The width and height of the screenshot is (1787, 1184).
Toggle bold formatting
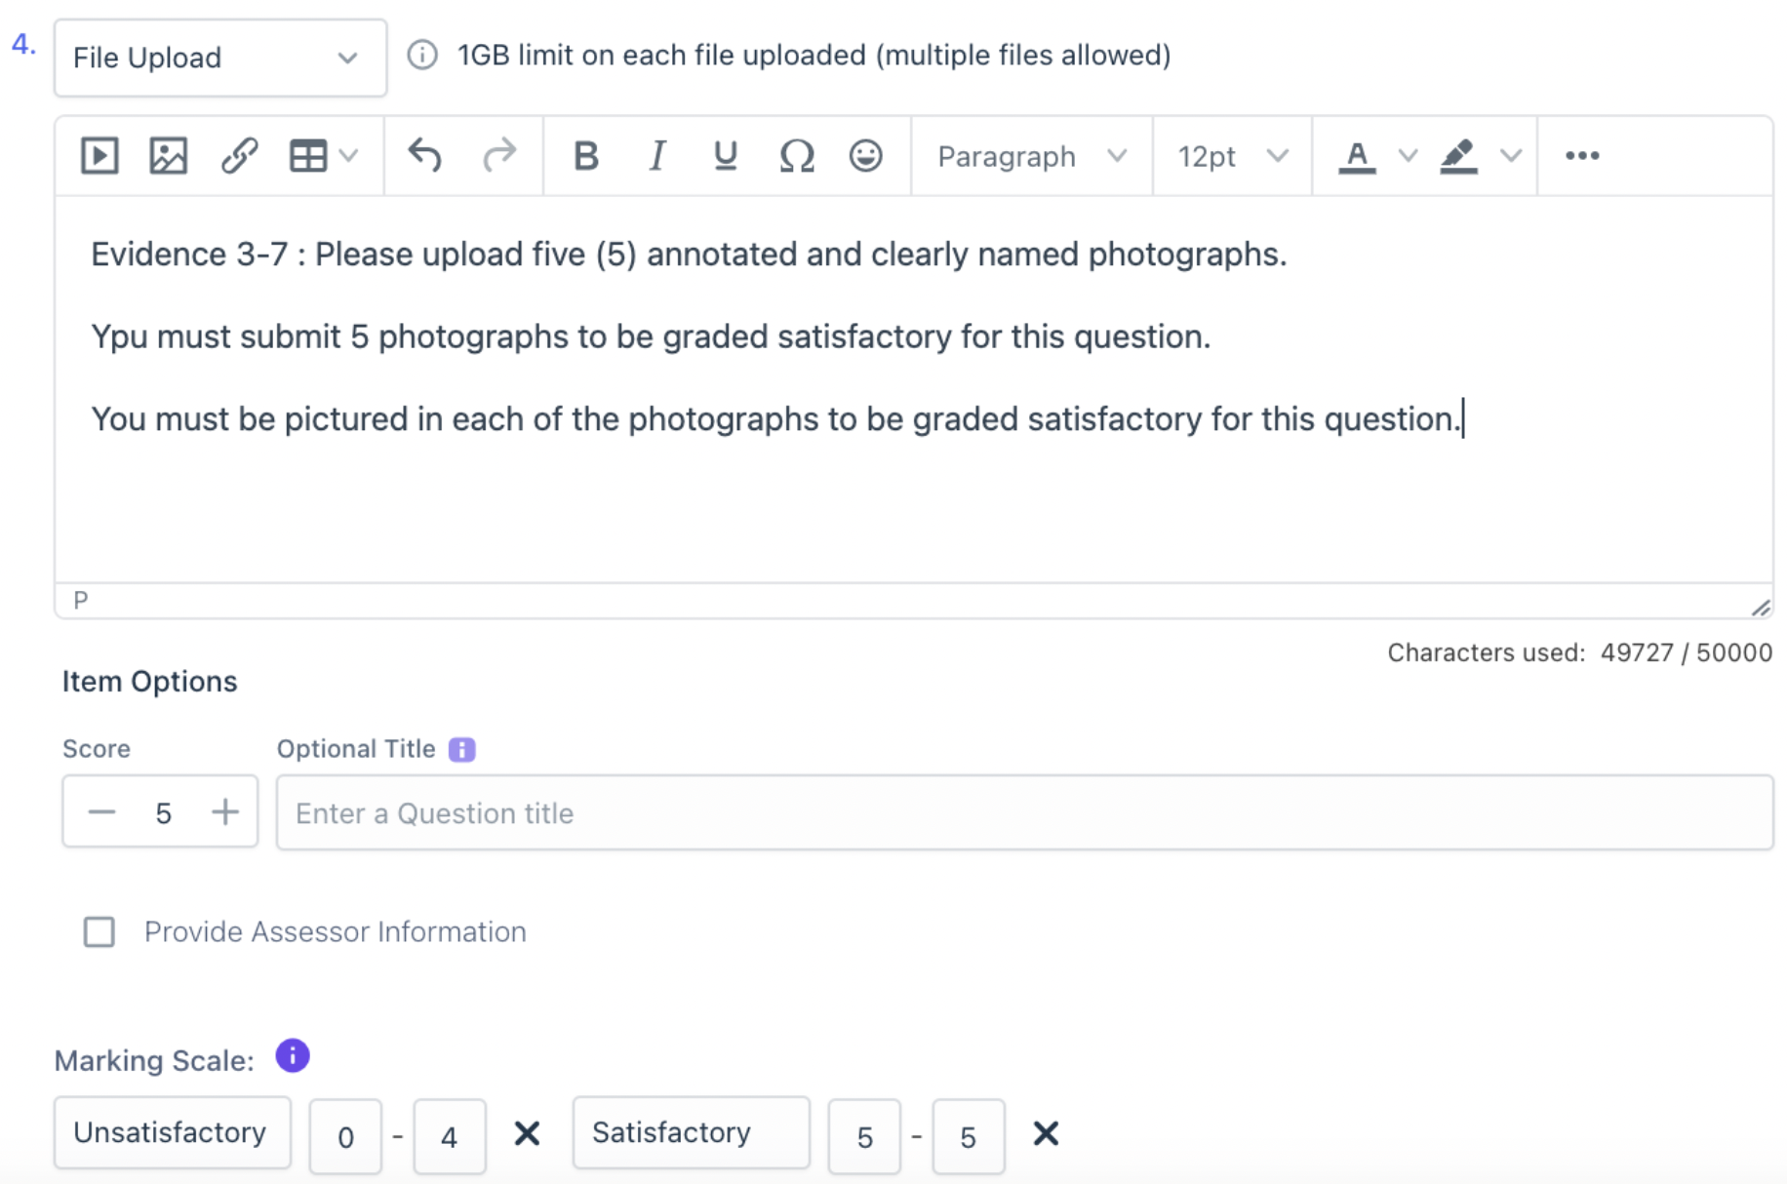pyautogui.click(x=586, y=156)
